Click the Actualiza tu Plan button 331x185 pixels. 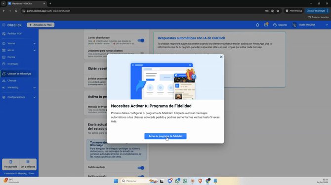(41, 25)
